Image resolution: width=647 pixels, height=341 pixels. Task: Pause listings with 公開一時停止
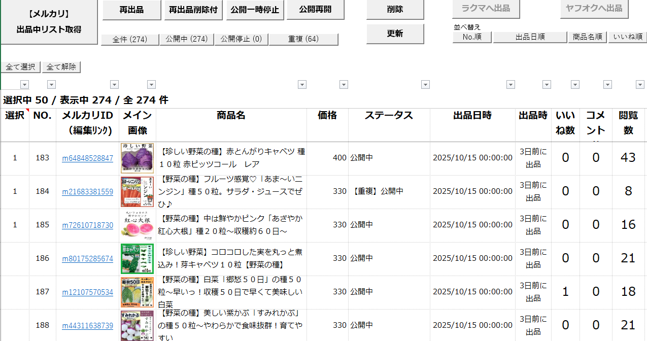click(x=255, y=10)
